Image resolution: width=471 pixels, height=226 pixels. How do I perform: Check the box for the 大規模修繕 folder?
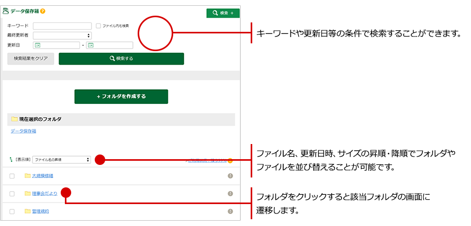12,176
